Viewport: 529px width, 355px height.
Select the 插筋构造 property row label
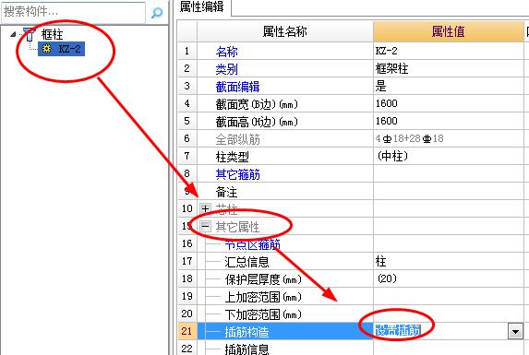coord(246,332)
